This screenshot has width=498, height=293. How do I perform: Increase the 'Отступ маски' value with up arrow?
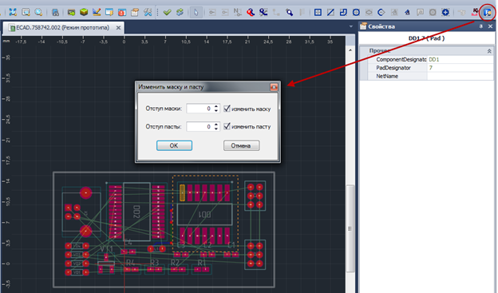tap(216, 106)
